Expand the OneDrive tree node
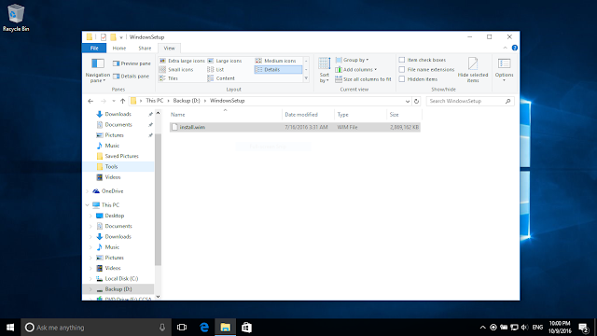 (88, 191)
